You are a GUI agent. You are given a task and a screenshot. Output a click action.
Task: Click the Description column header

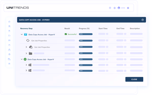point(135,29)
